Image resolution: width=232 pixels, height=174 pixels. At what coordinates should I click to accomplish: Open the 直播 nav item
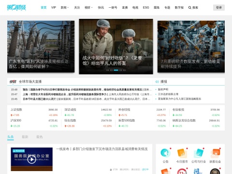(125, 8)
